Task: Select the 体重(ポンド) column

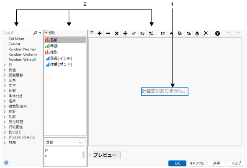Action: click(x=65, y=64)
